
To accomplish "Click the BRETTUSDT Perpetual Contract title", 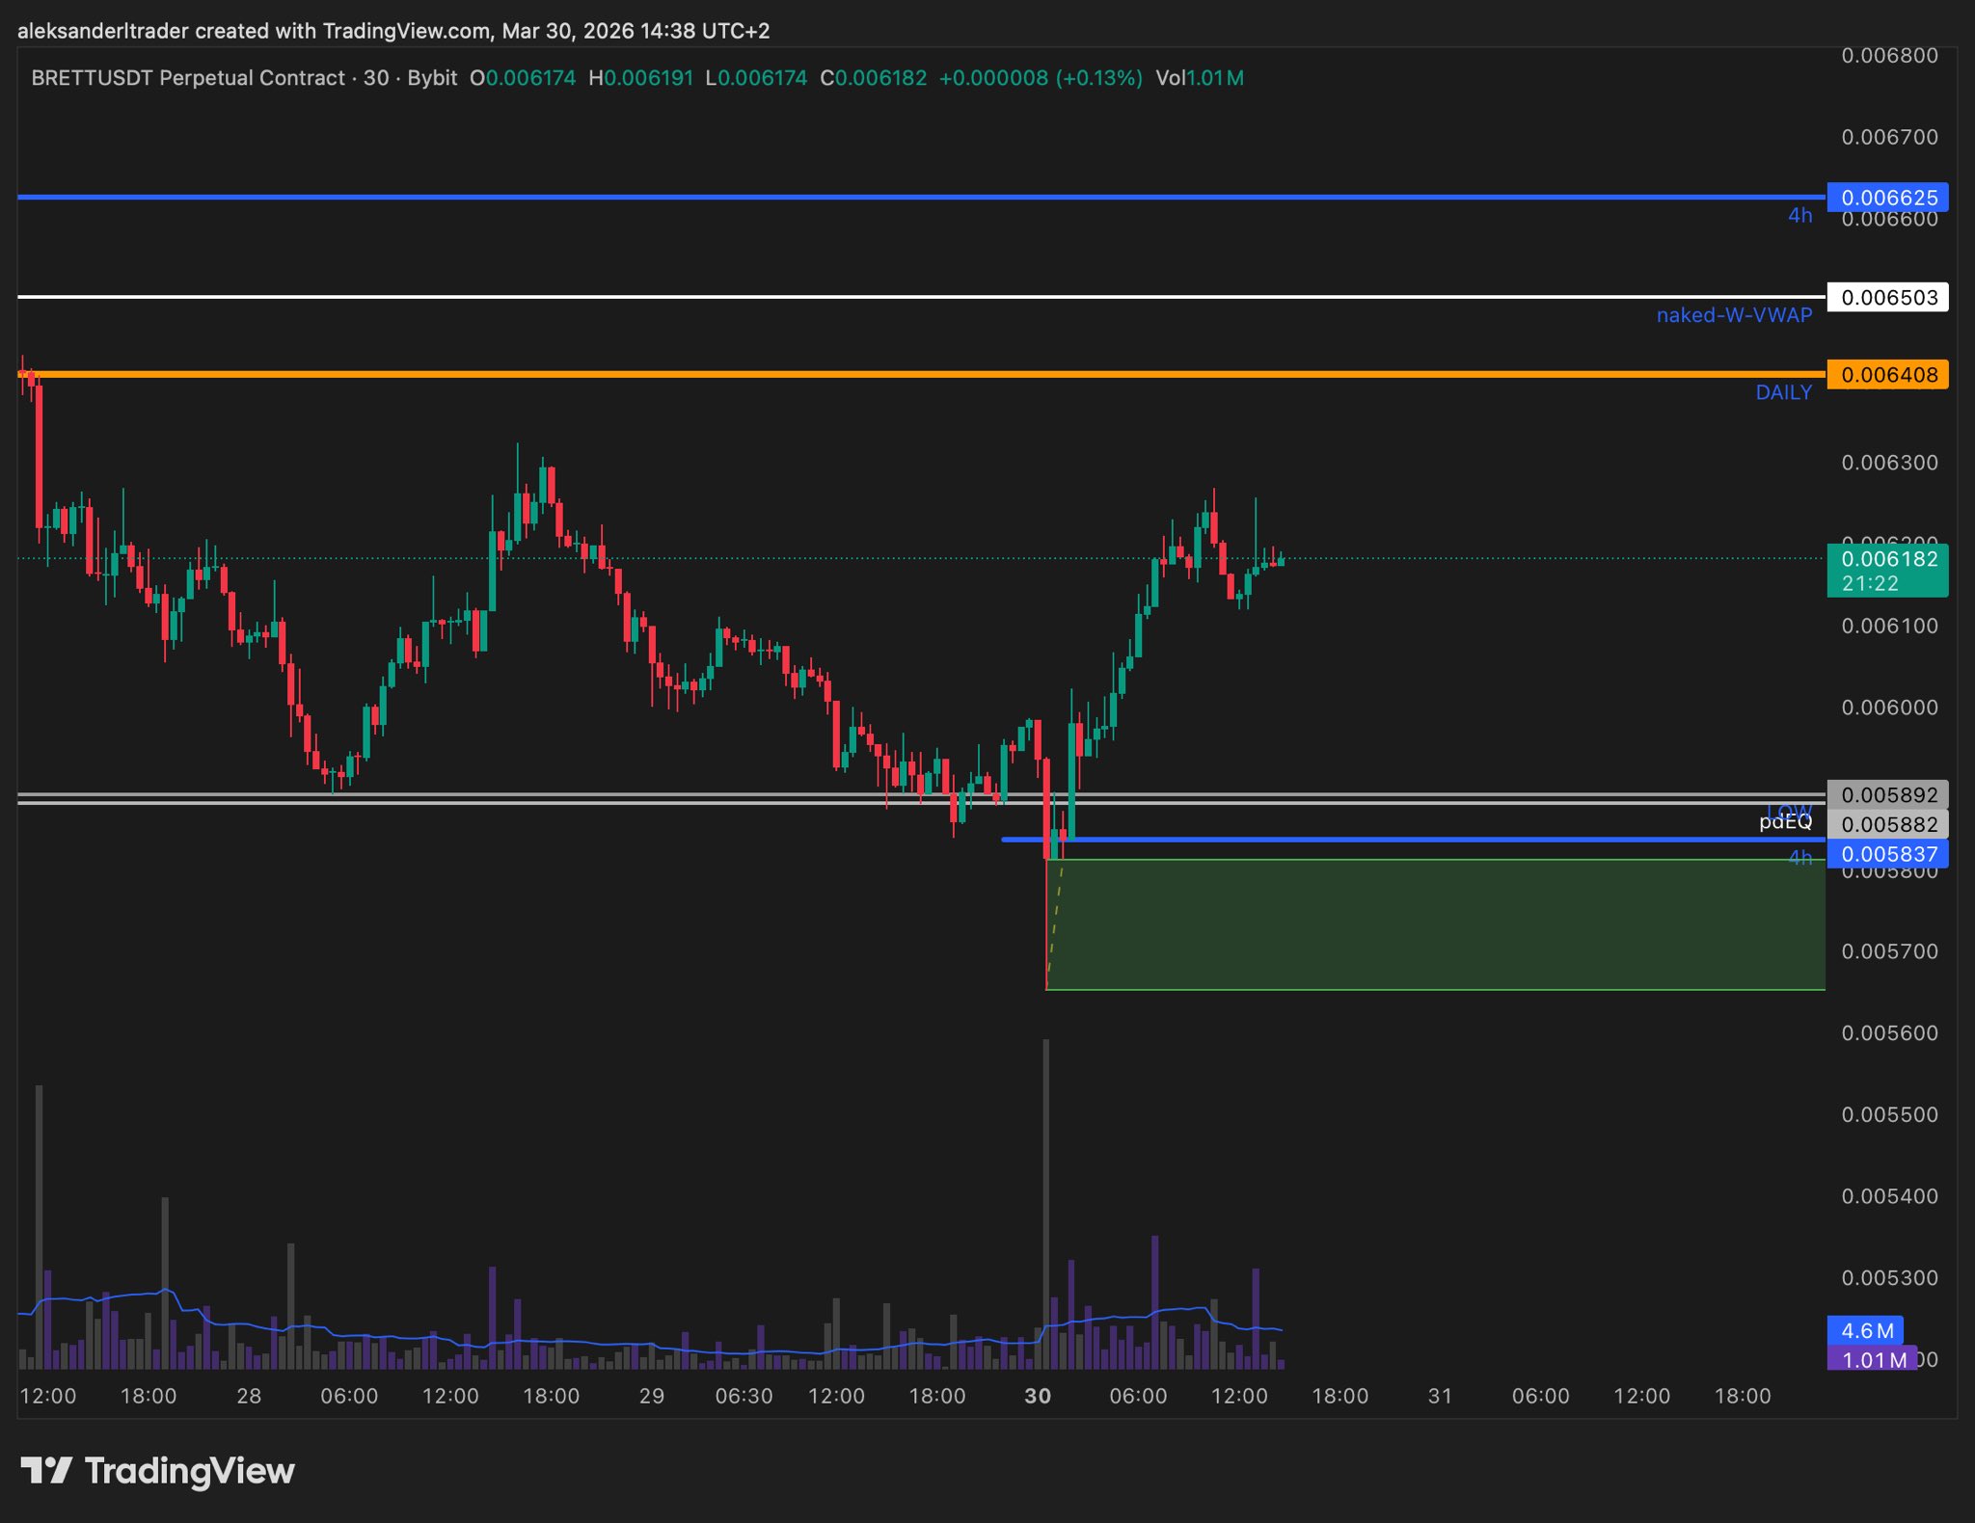I will coord(188,78).
